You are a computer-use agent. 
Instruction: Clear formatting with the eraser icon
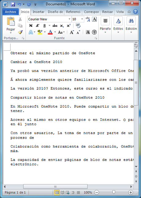coord(78,26)
